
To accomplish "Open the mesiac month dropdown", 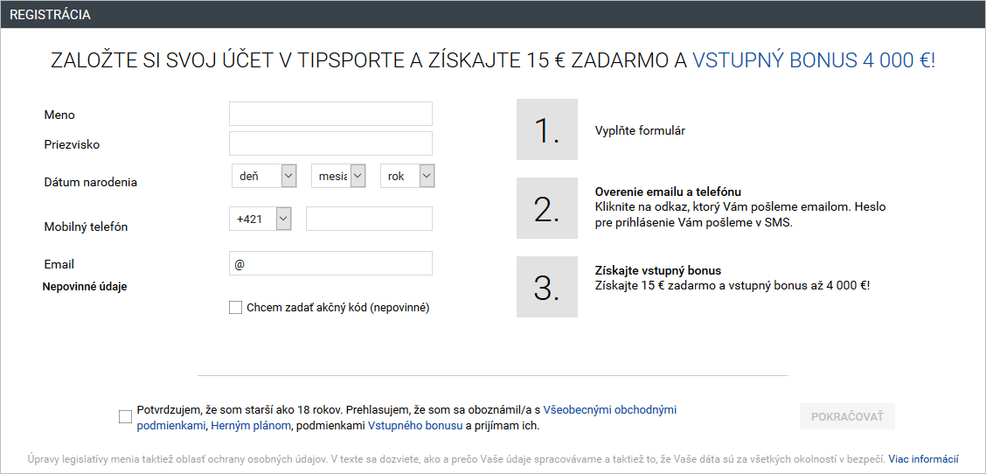I will [x=338, y=177].
